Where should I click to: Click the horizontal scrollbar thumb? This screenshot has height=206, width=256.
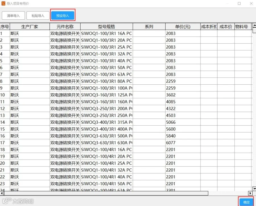tap(106, 193)
